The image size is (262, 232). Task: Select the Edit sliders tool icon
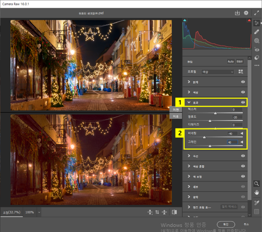[257, 22]
